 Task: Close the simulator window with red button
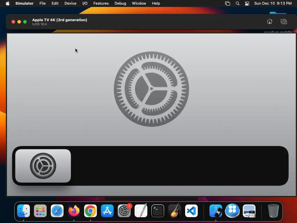click(x=13, y=22)
